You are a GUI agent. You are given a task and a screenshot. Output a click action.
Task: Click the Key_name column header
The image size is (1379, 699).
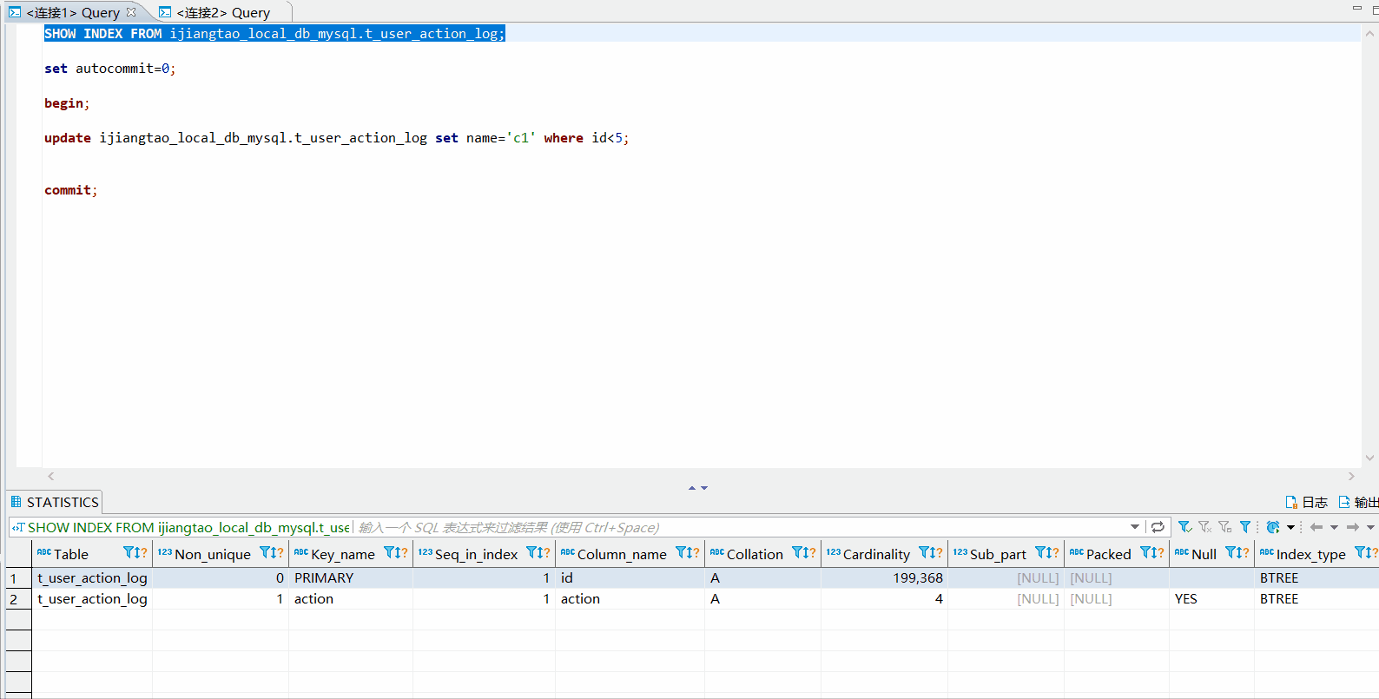click(342, 554)
